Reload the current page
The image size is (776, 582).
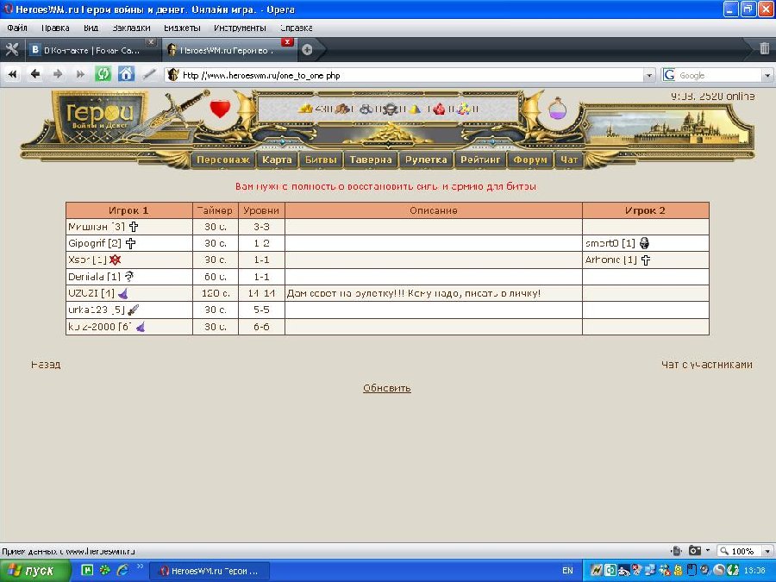103,75
